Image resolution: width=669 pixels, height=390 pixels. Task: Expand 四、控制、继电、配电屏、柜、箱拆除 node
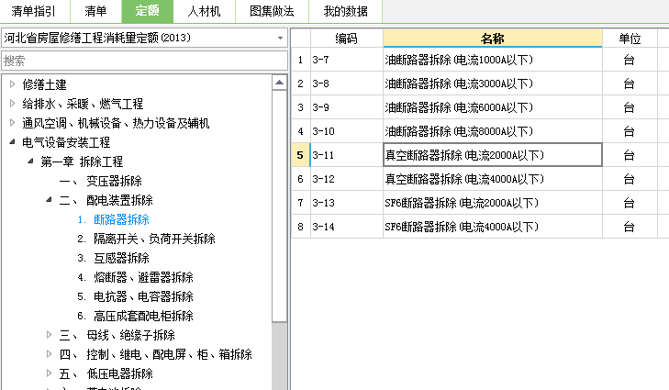click(x=49, y=353)
